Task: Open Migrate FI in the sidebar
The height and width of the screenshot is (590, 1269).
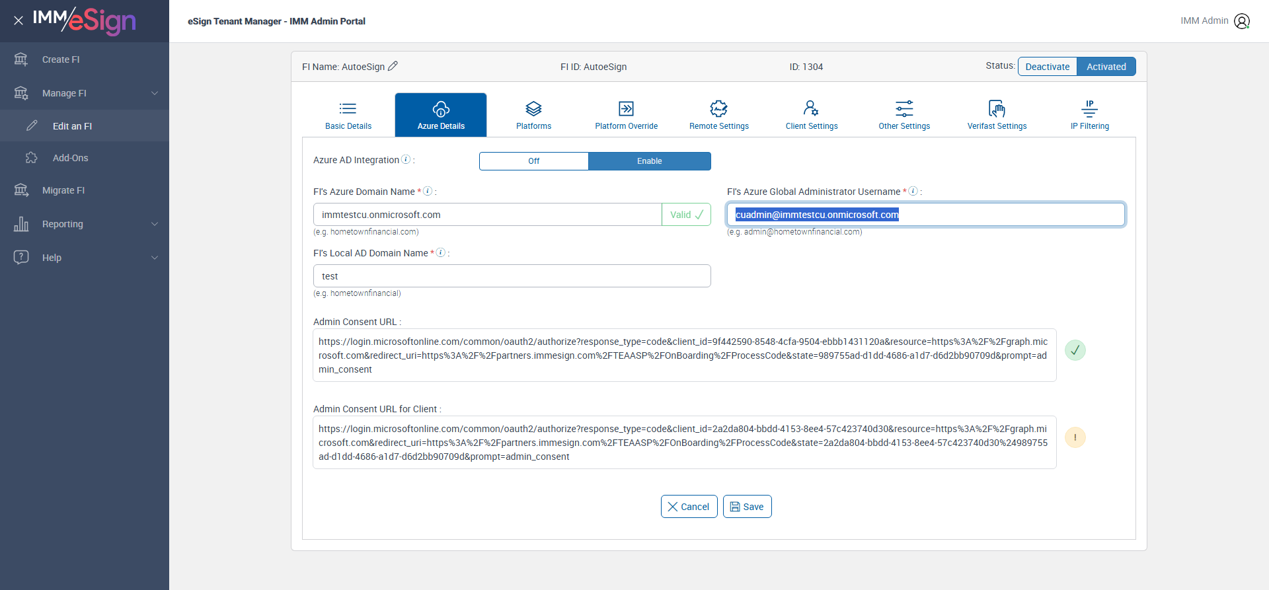Action: point(85,190)
